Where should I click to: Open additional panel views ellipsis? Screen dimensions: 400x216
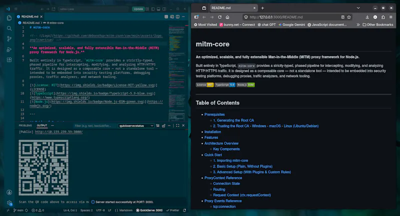tap(52, 125)
